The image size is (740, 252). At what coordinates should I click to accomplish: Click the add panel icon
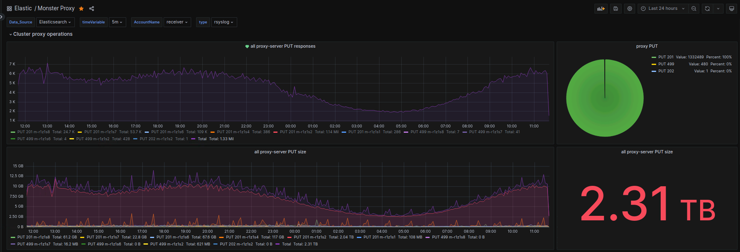coord(601,9)
